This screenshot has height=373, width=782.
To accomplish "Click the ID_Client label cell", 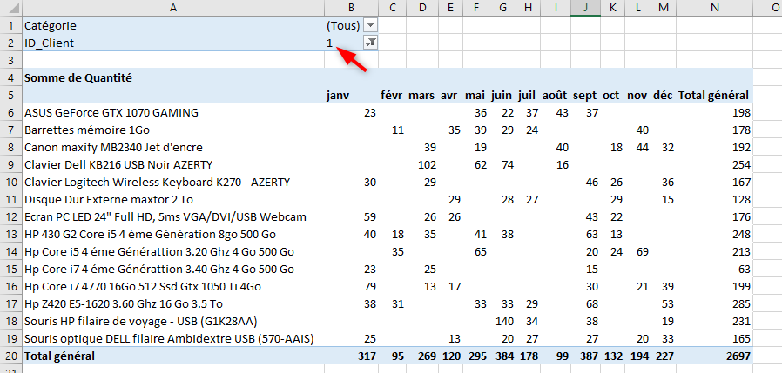I will pos(173,43).
